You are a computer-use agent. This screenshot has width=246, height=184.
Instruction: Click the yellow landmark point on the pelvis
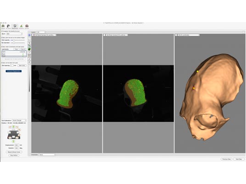[x=197, y=71]
